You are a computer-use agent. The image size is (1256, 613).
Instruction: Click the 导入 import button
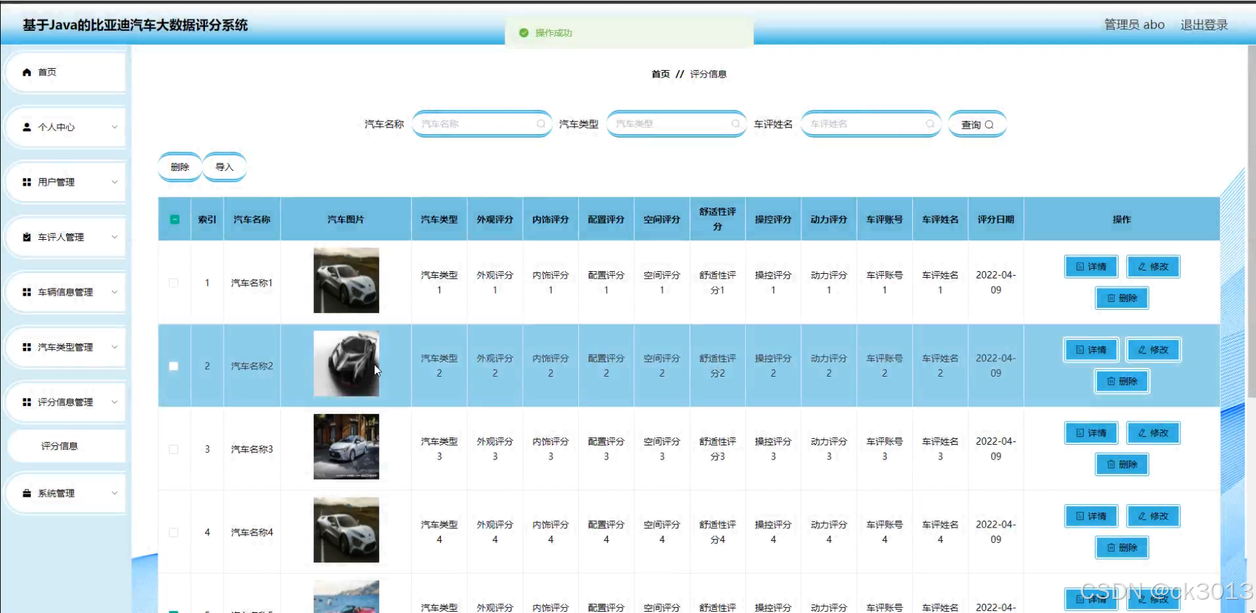click(x=224, y=167)
